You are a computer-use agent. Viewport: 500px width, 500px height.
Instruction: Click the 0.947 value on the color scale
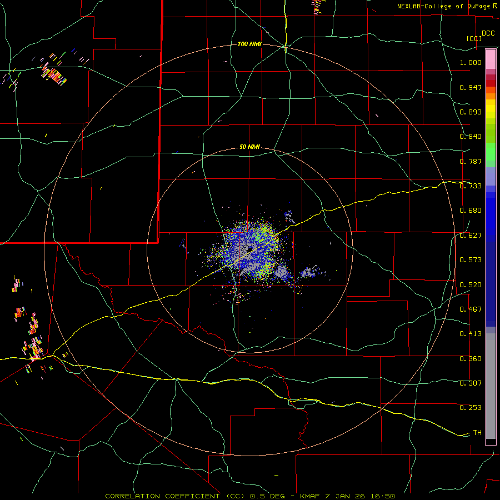(471, 87)
